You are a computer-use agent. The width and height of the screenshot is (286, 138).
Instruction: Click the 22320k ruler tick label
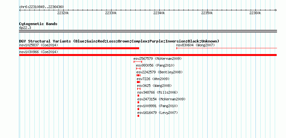pyautogui.click(x=63, y=13)
